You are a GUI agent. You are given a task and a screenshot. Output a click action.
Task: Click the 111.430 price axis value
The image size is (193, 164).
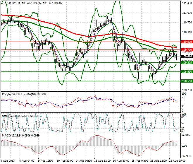(x=185, y=3)
